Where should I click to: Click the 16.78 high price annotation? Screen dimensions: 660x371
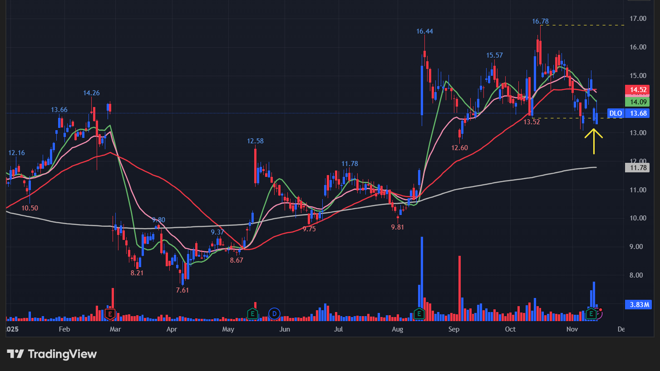(x=540, y=21)
